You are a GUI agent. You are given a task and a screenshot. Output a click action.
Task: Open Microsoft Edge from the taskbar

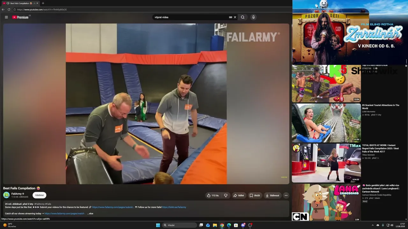229,225
